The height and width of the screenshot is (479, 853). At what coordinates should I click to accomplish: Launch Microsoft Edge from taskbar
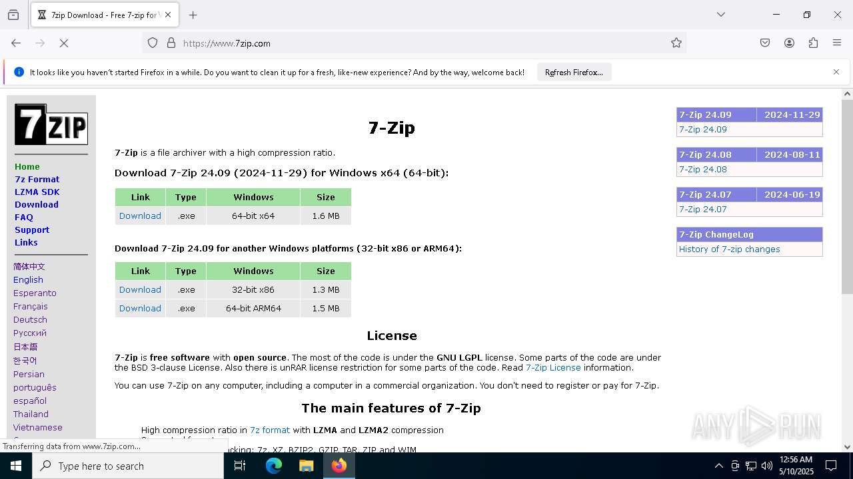tap(274, 466)
